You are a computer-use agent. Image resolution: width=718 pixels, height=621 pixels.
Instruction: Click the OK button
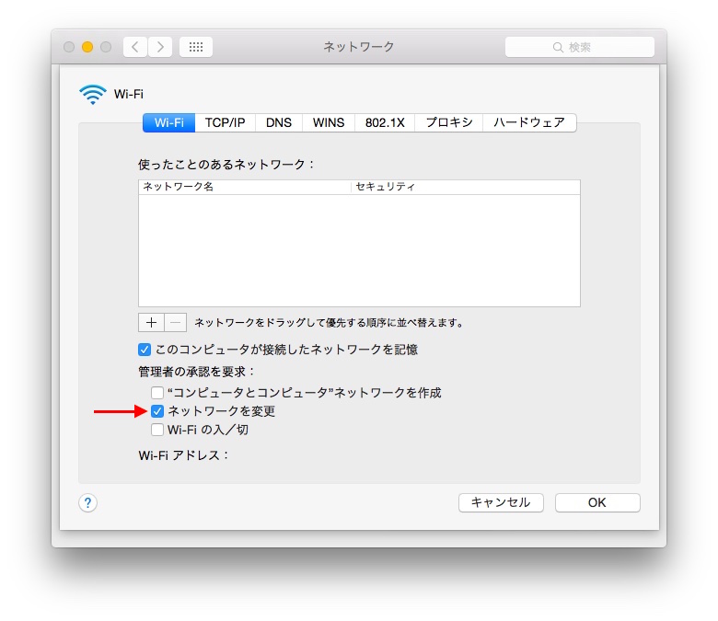pos(597,503)
